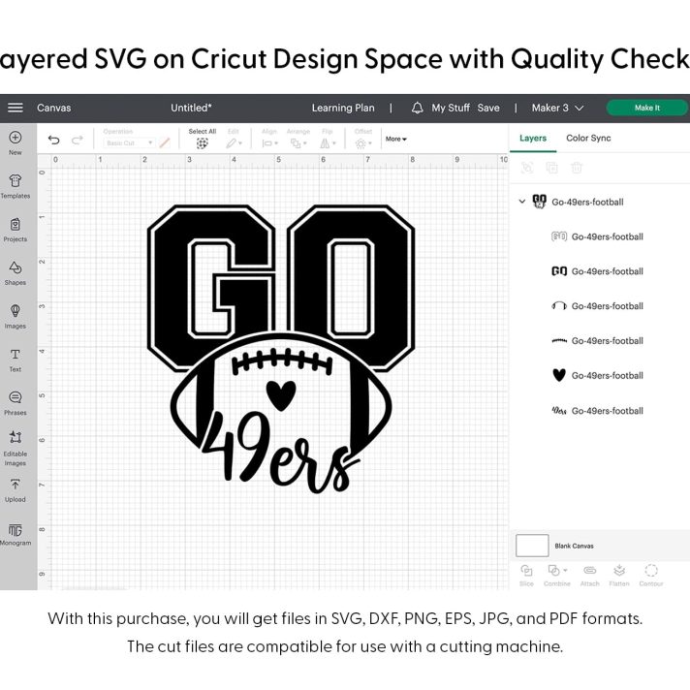Screen dimensions: 690x690
Task: Click the Undo arrow
Action: point(53,140)
